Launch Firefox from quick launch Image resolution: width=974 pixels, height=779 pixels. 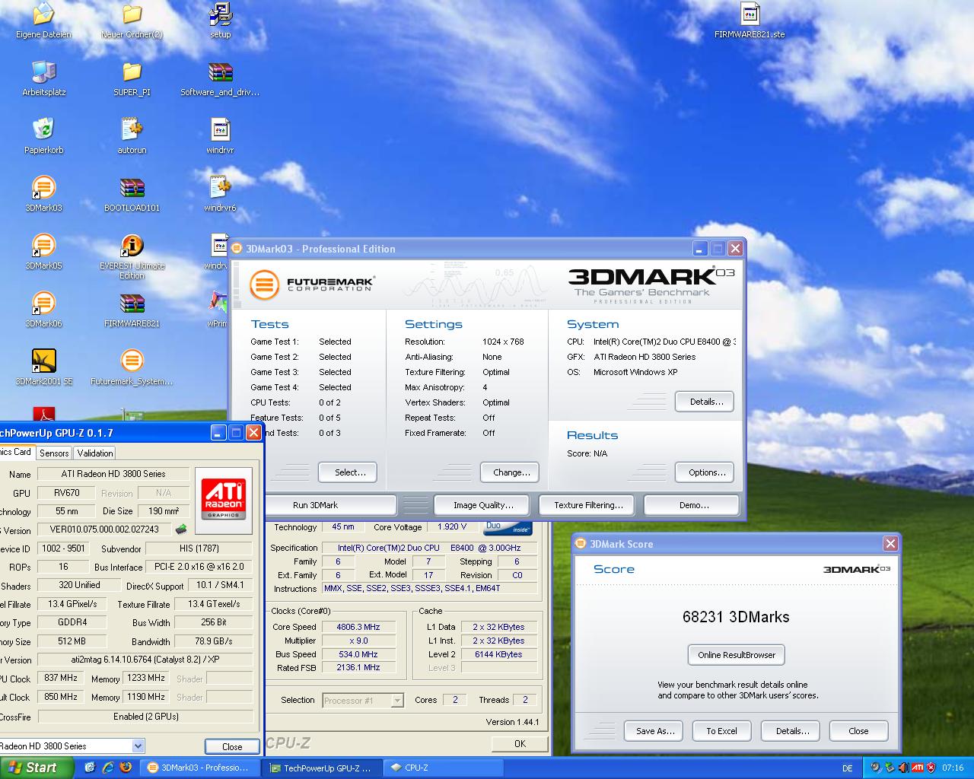coord(126,768)
